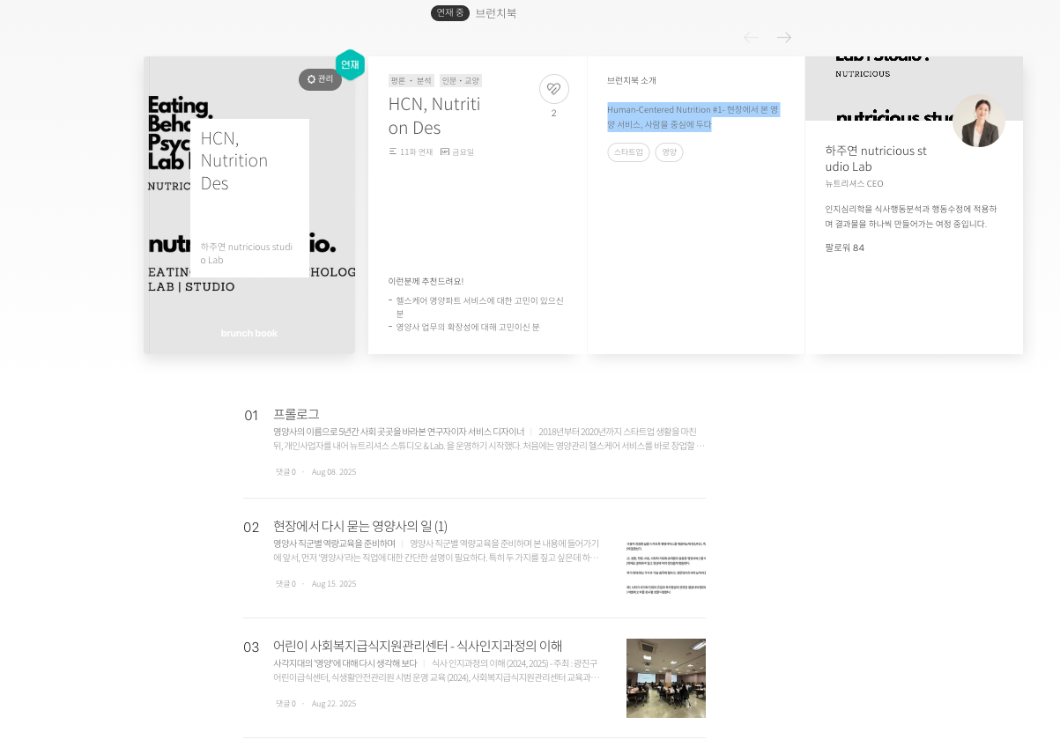The width and height of the screenshot is (1060, 747).
Task: Open the 영양 keyword tag
Action: point(669,152)
